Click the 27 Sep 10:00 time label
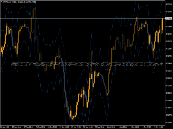 pos(17,127)
